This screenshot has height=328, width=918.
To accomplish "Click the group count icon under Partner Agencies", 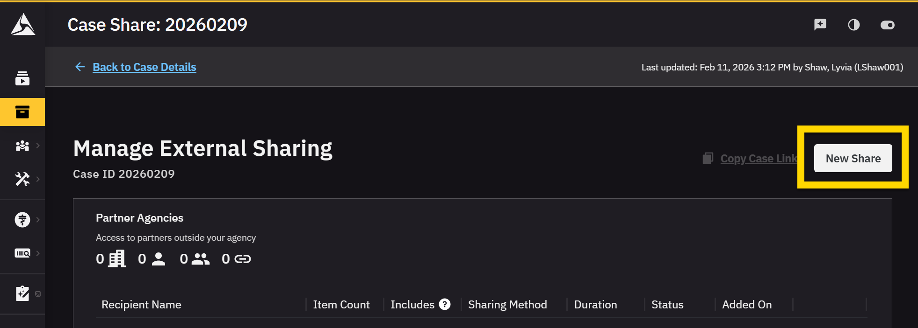I will 193,258.
